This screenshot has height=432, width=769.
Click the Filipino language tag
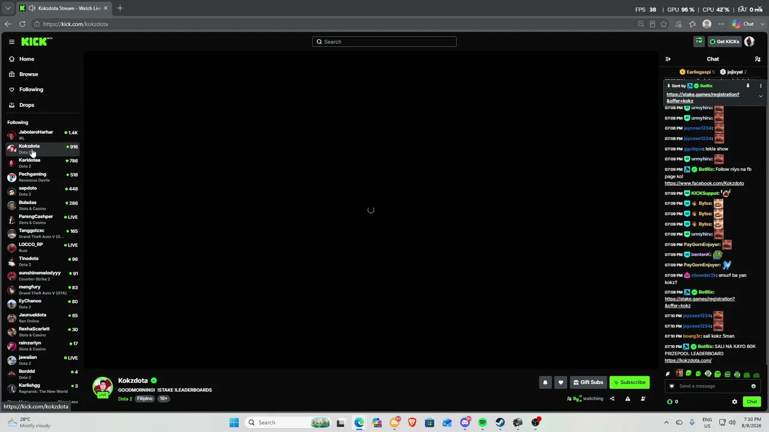click(x=145, y=398)
